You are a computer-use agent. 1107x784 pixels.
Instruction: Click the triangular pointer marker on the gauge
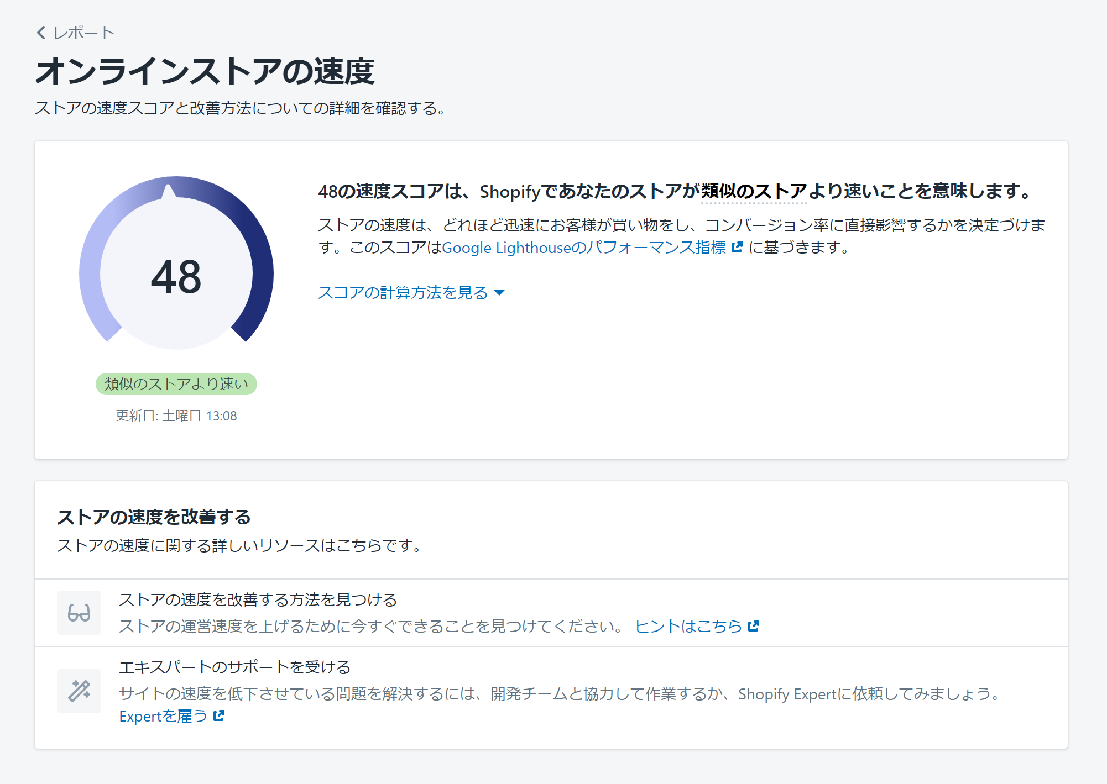click(x=169, y=191)
